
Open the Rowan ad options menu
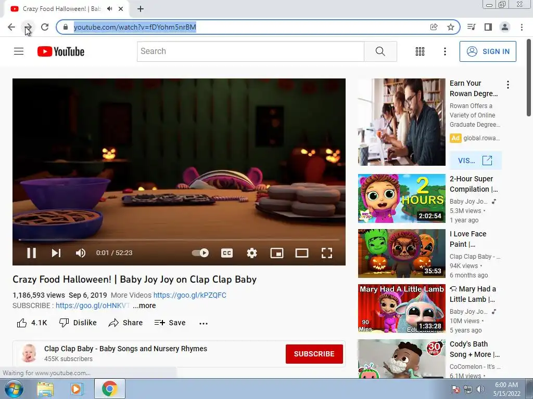508,85
